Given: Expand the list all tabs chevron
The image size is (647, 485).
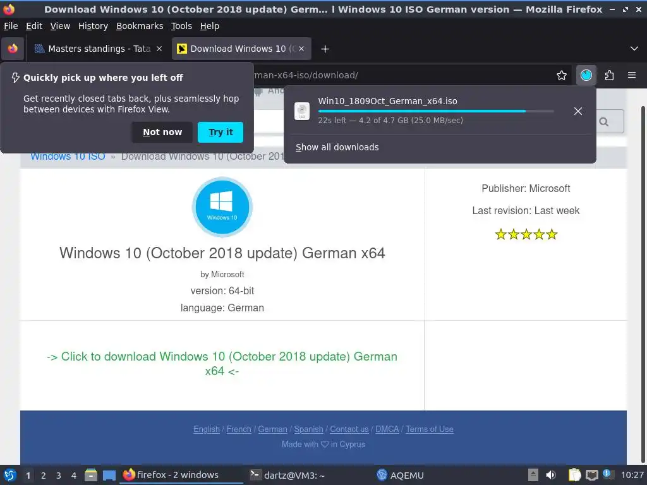Looking at the screenshot, I should click(x=634, y=49).
